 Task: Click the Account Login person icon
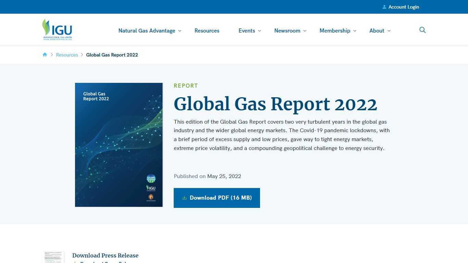tap(384, 7)
